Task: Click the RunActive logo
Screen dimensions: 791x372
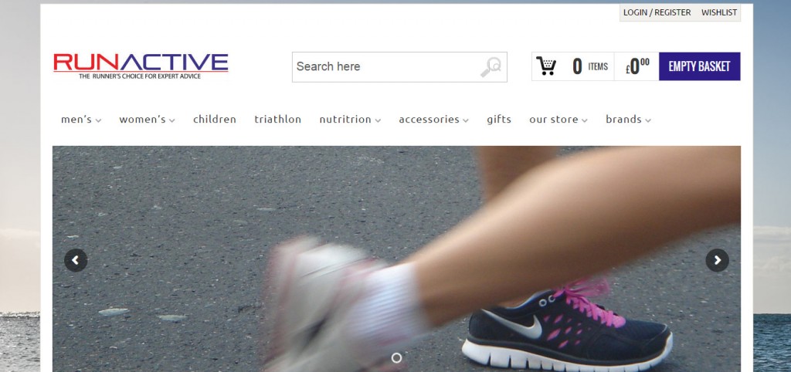Action: (141, 66)
